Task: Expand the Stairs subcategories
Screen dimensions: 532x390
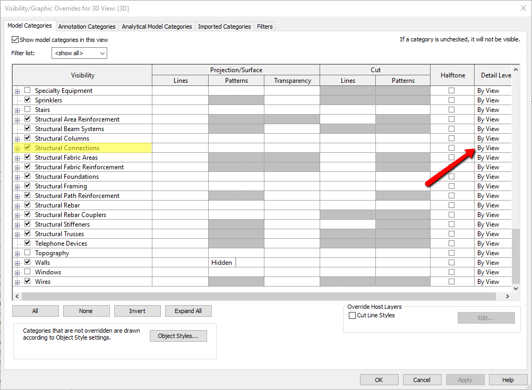Action: 17,110
